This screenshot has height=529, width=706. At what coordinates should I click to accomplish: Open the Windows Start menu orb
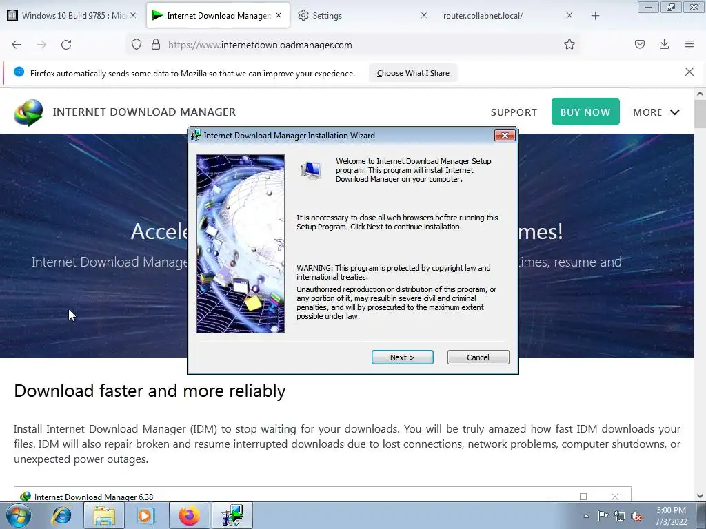(19, 515)
